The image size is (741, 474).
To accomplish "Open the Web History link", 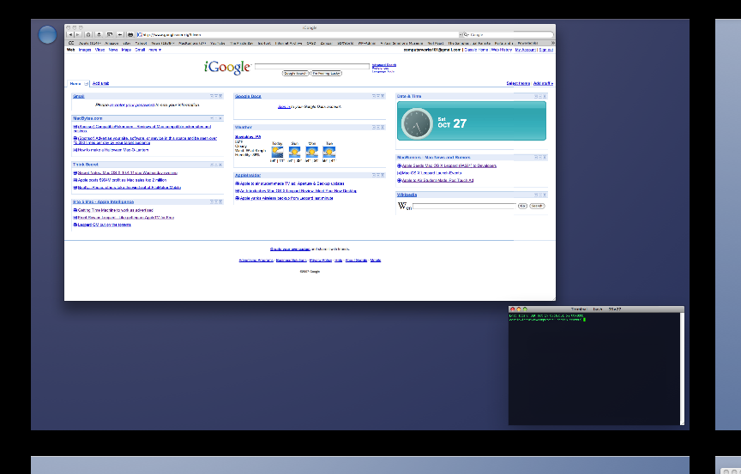I will tap(502, 50).
